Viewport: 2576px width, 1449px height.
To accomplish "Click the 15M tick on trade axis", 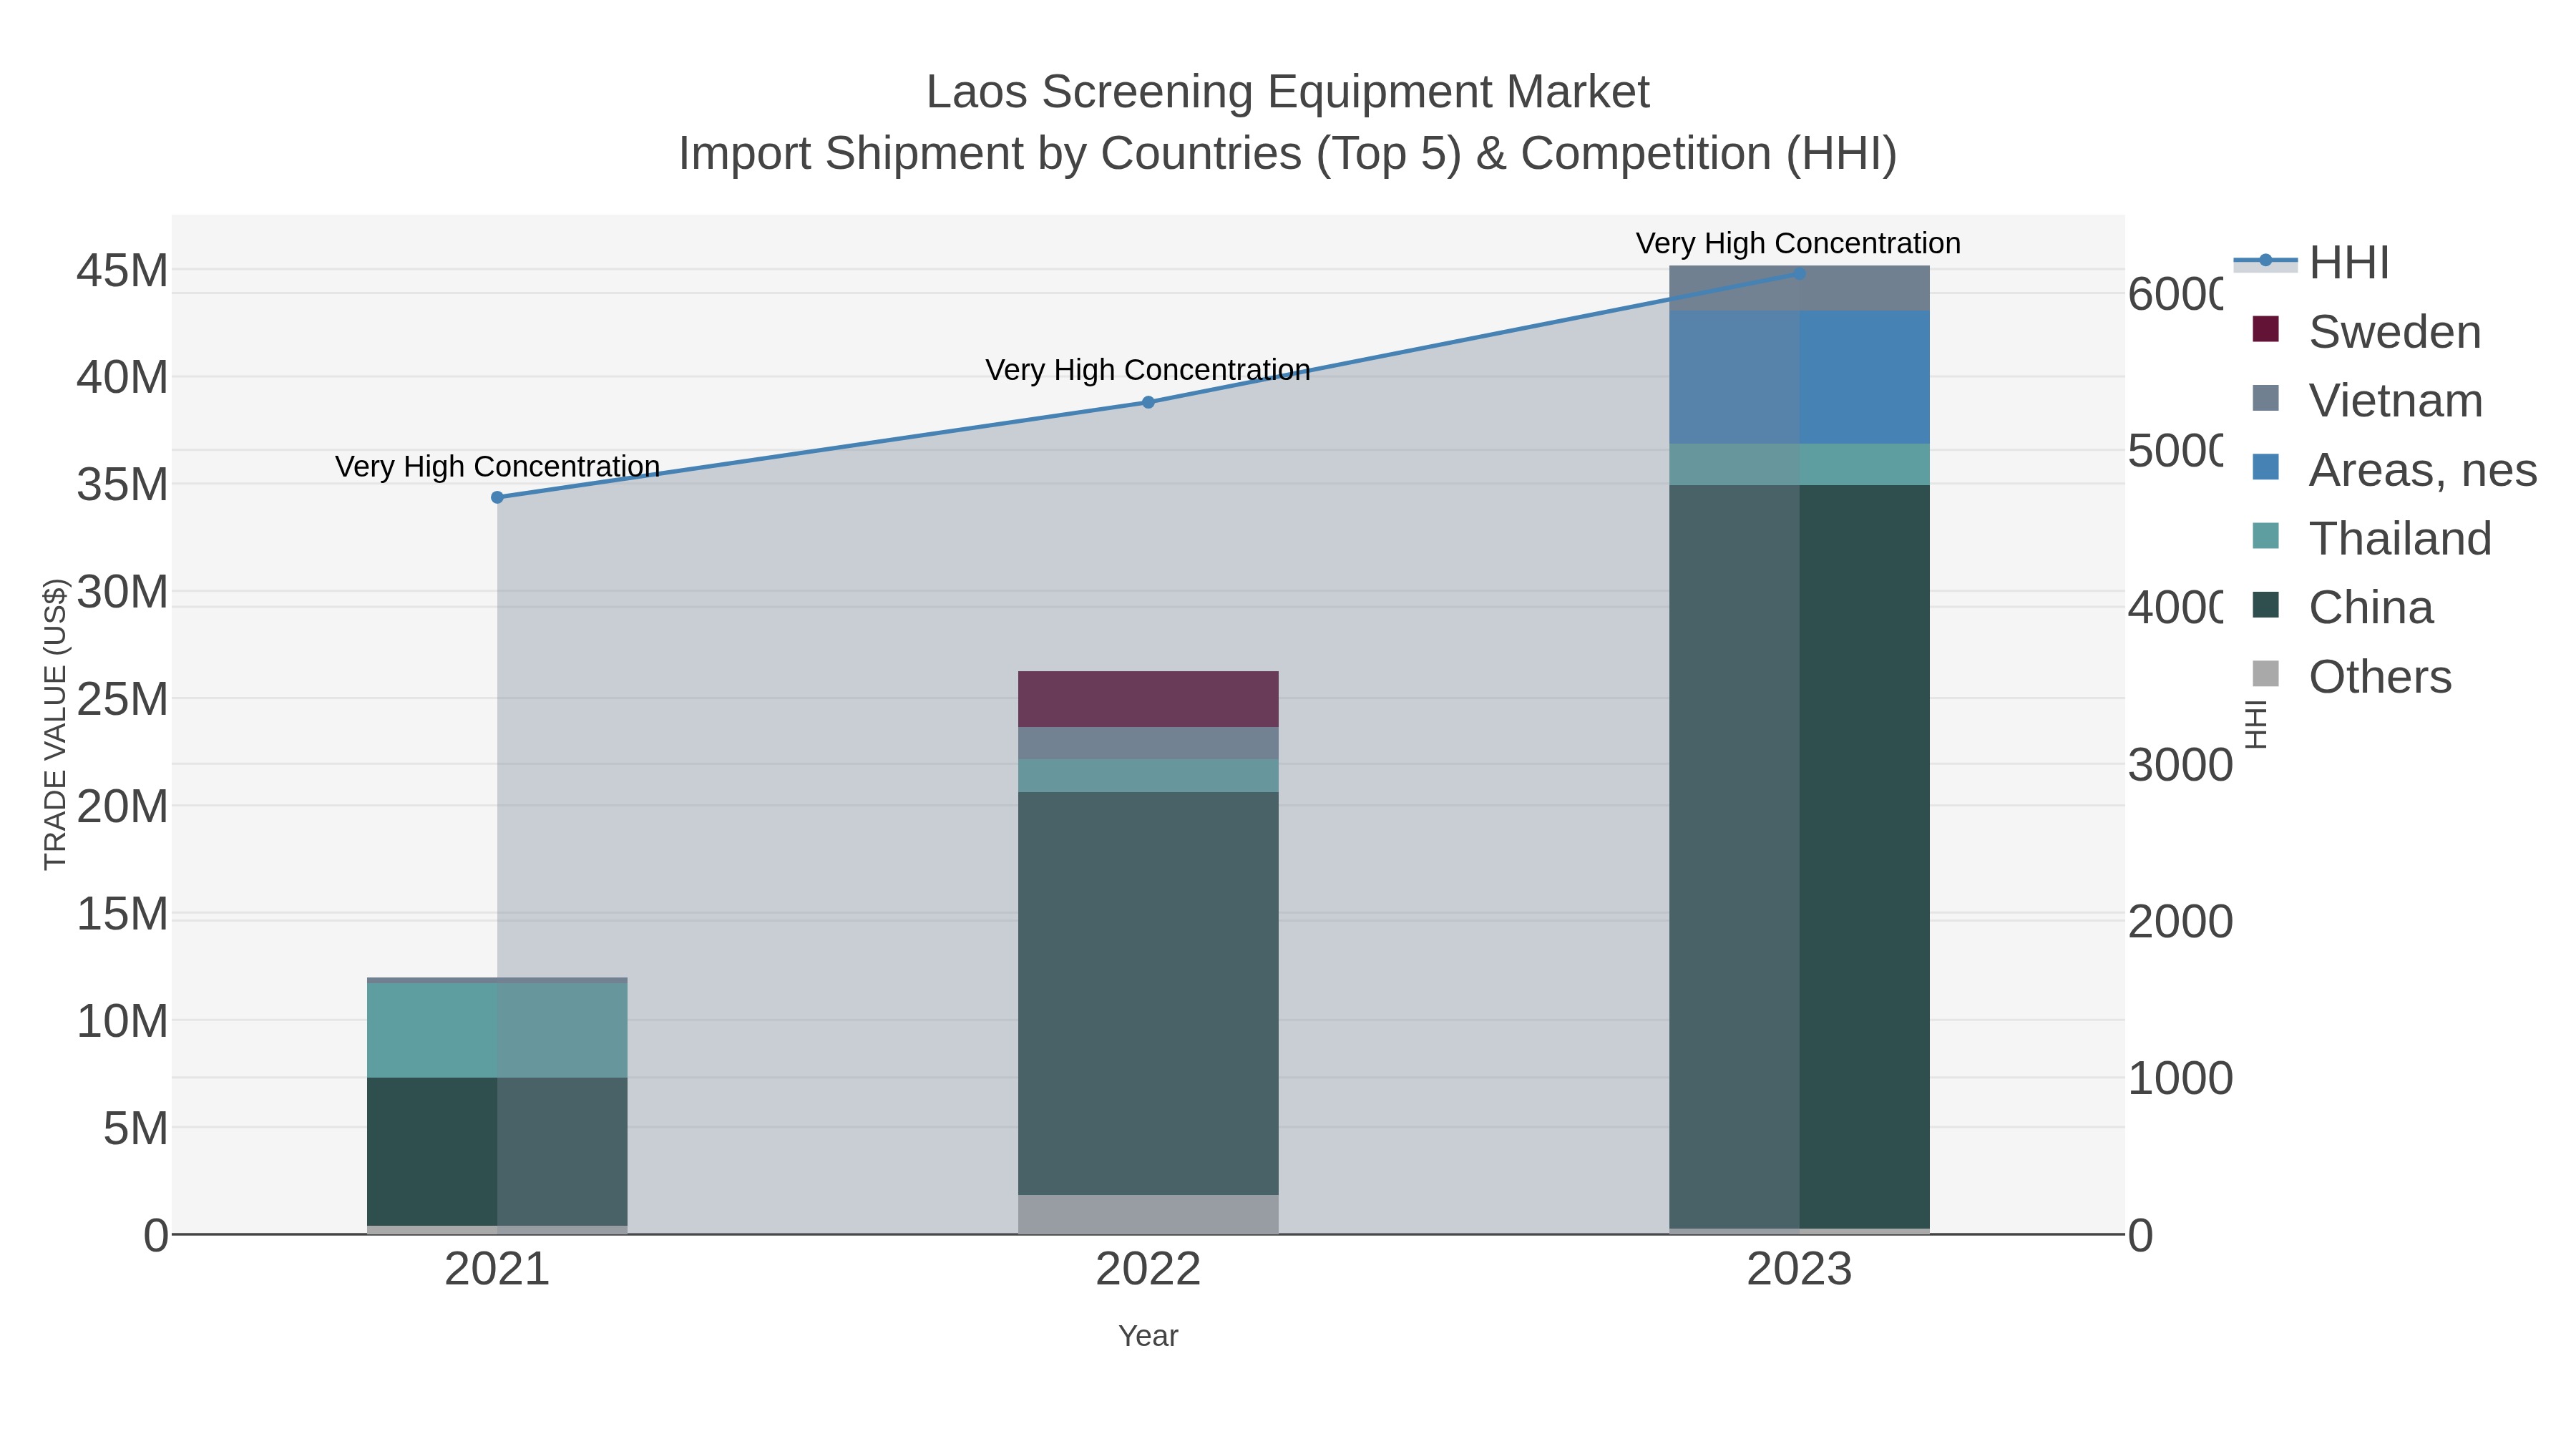I will (x=122, y=914).
